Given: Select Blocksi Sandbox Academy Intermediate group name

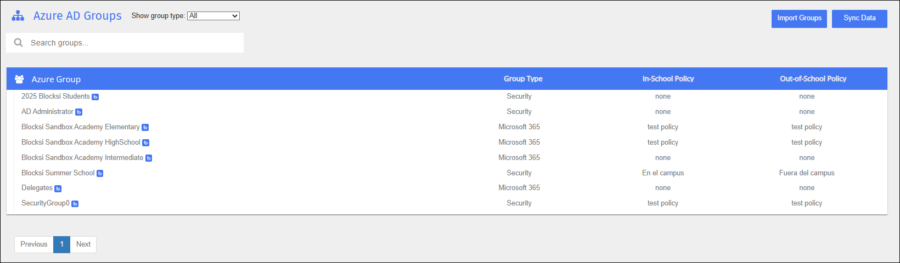Looking at the screenshot, I should coord(82,158).
